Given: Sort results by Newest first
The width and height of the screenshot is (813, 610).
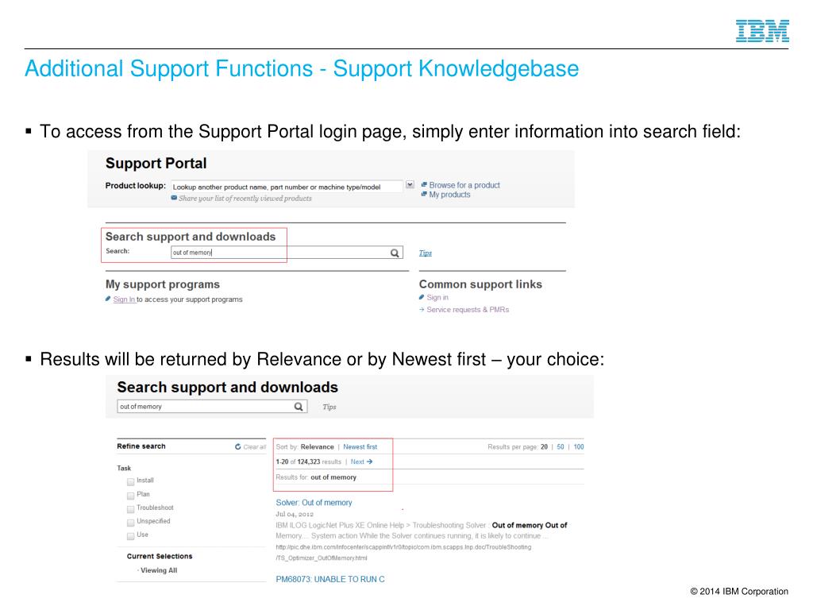Looking at the screenshot, I should pos(360,446).
